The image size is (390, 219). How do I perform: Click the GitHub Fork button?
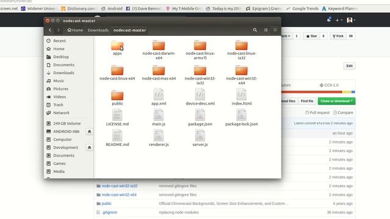coord(338,36)
